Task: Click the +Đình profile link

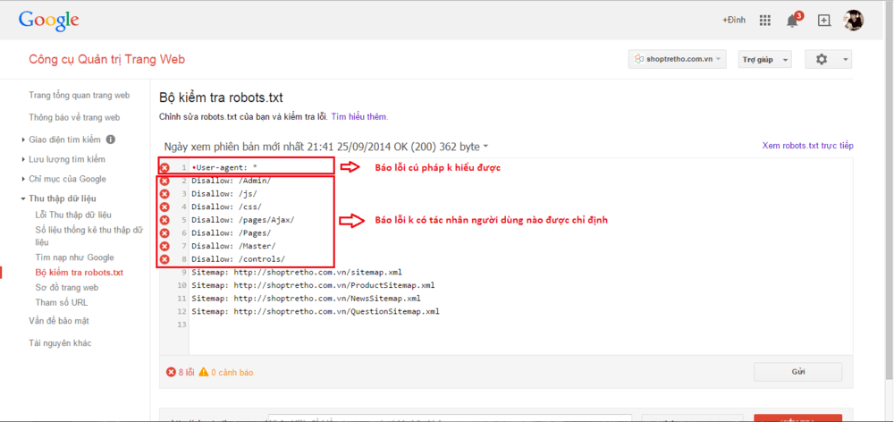Action: tap(734, 20)
